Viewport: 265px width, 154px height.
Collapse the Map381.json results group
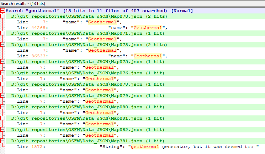(x=2, y=141)
